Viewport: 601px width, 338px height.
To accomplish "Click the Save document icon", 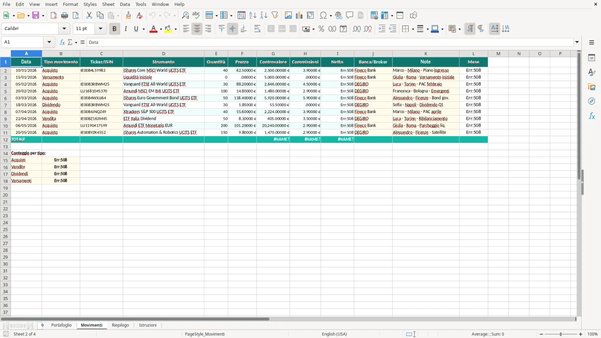I will click(36, 16).
